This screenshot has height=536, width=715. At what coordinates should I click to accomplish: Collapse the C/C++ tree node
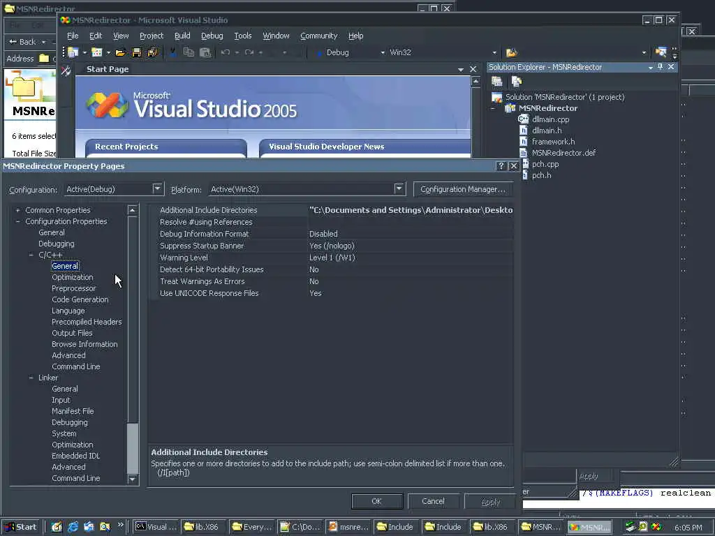click(31, 255)
